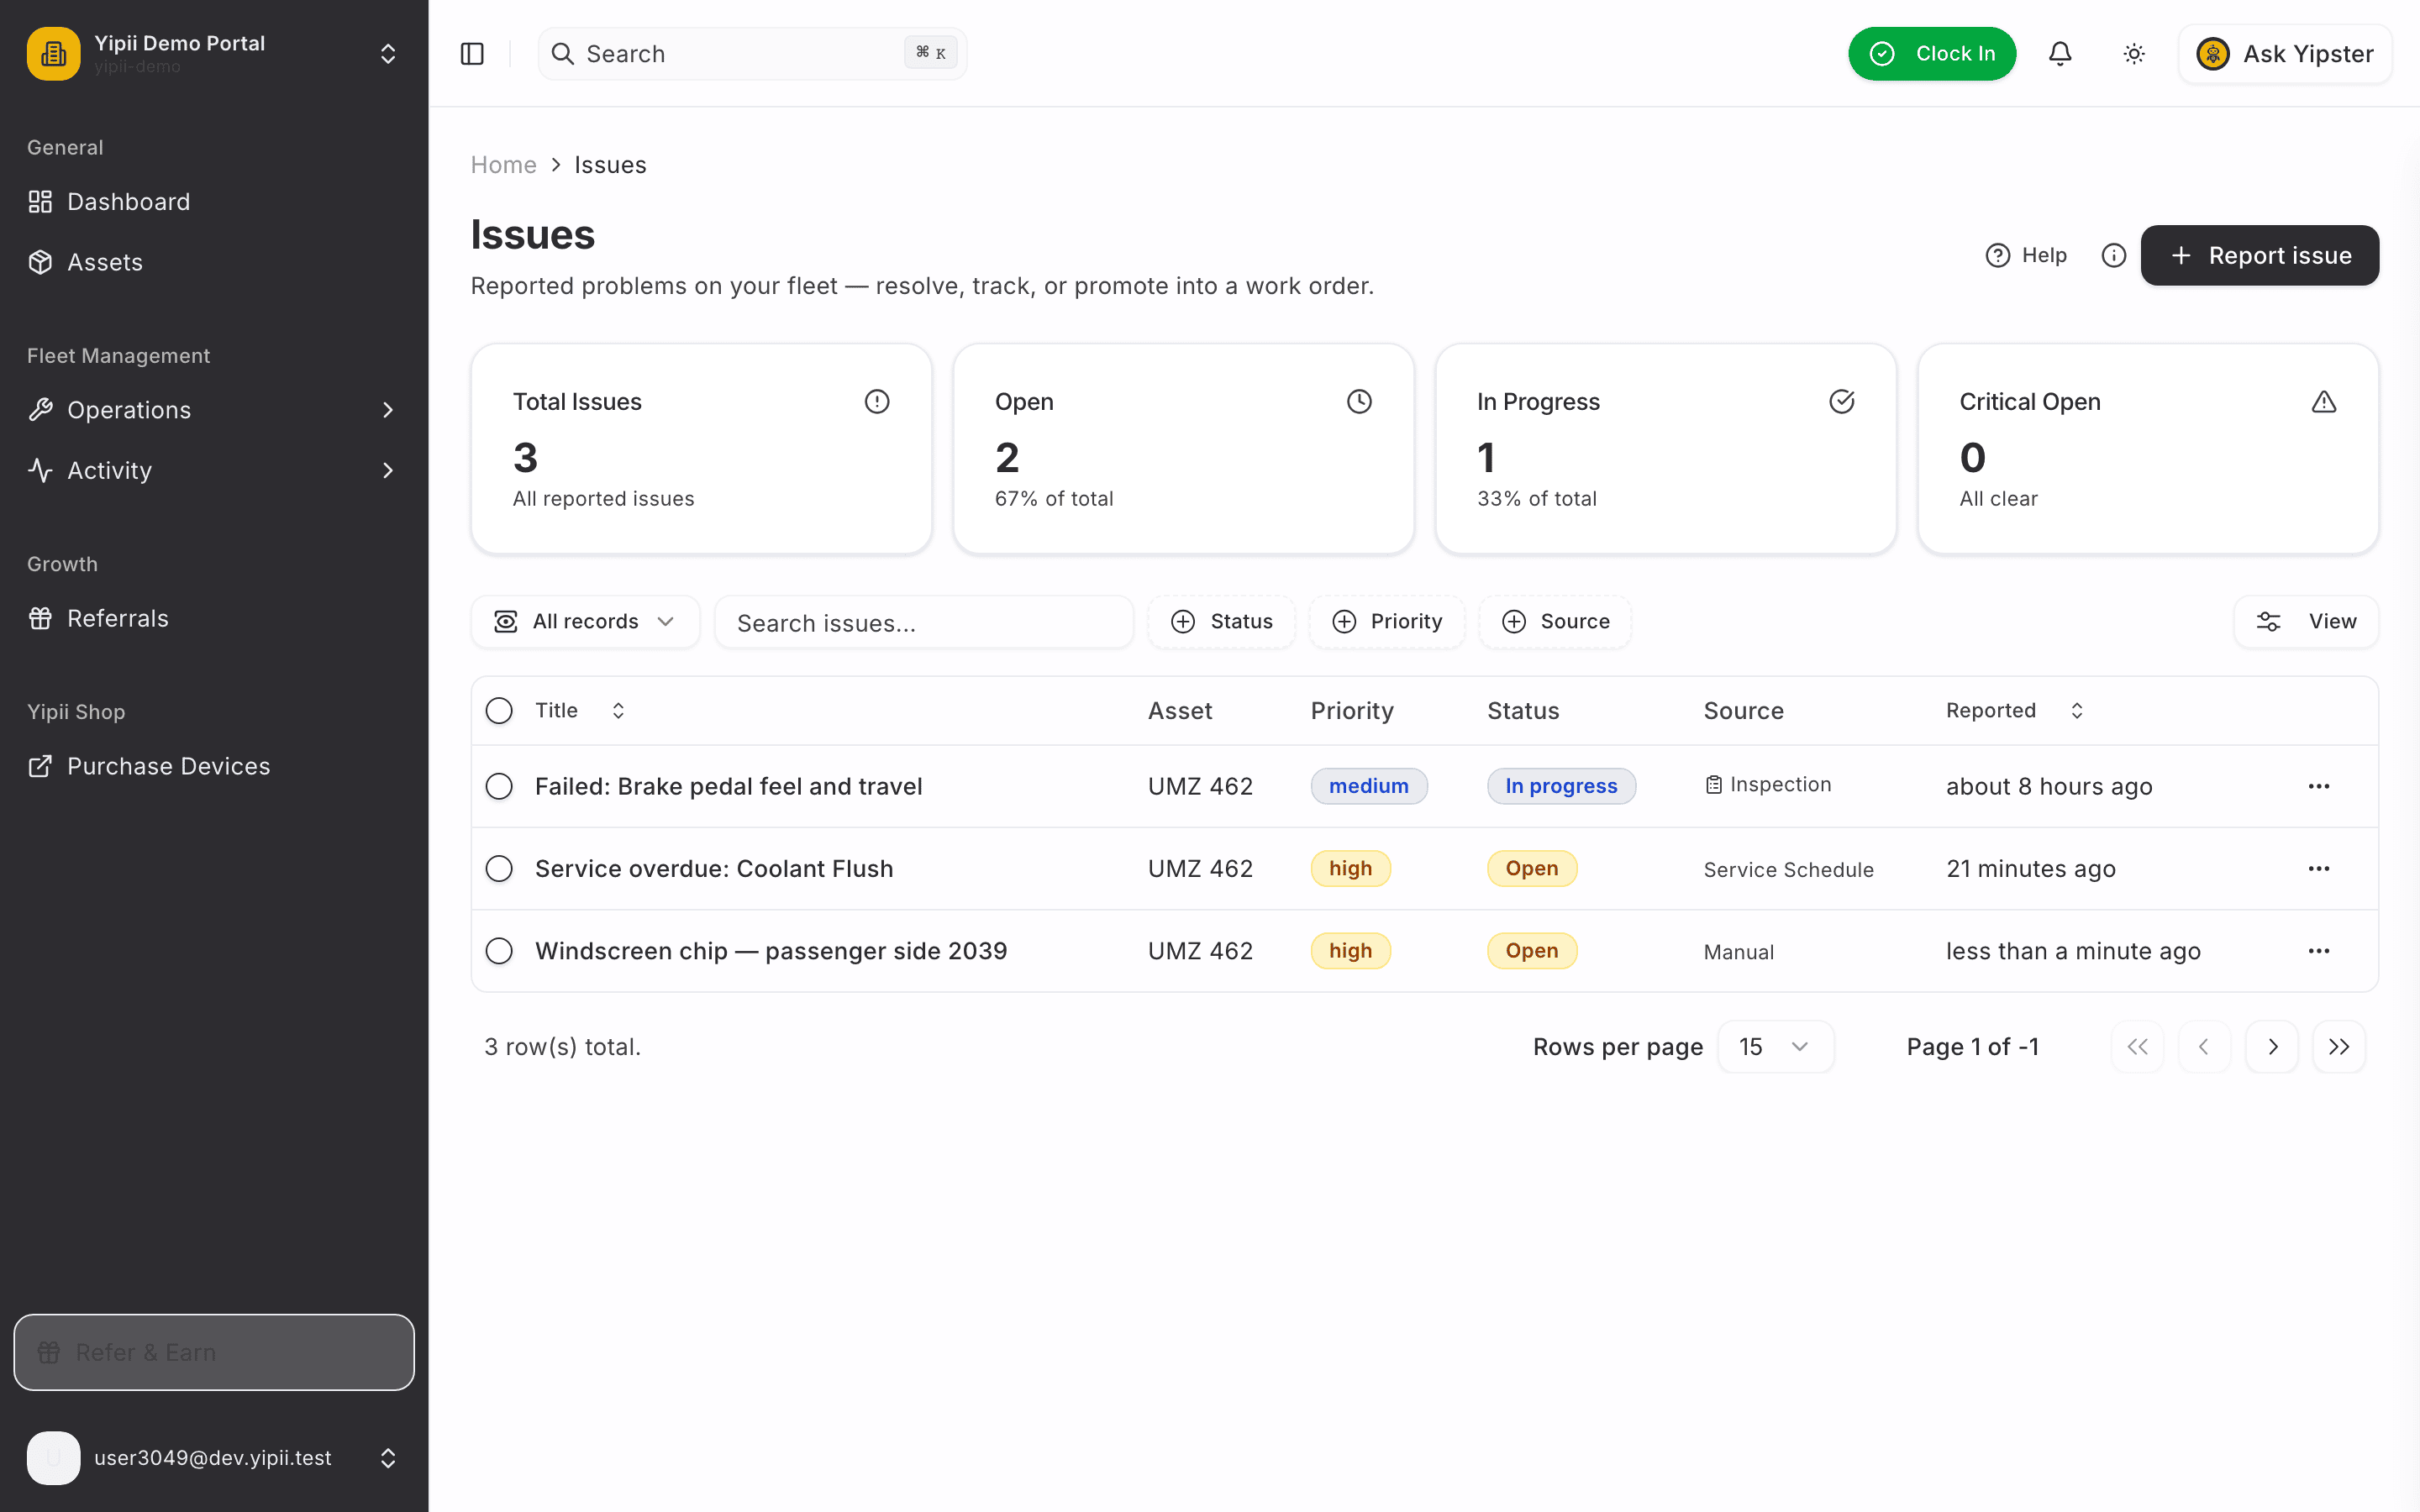Expand the Operations sidebar section
This screenshot has width=2420, height=1512.
(x=214, y=410)
